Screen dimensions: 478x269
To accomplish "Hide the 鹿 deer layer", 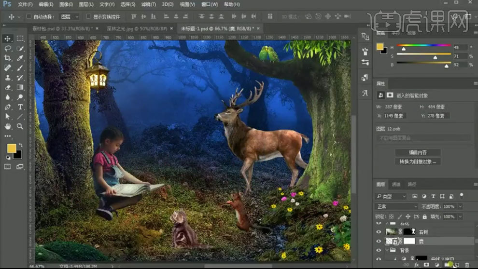I will click(x=379, y=241).
